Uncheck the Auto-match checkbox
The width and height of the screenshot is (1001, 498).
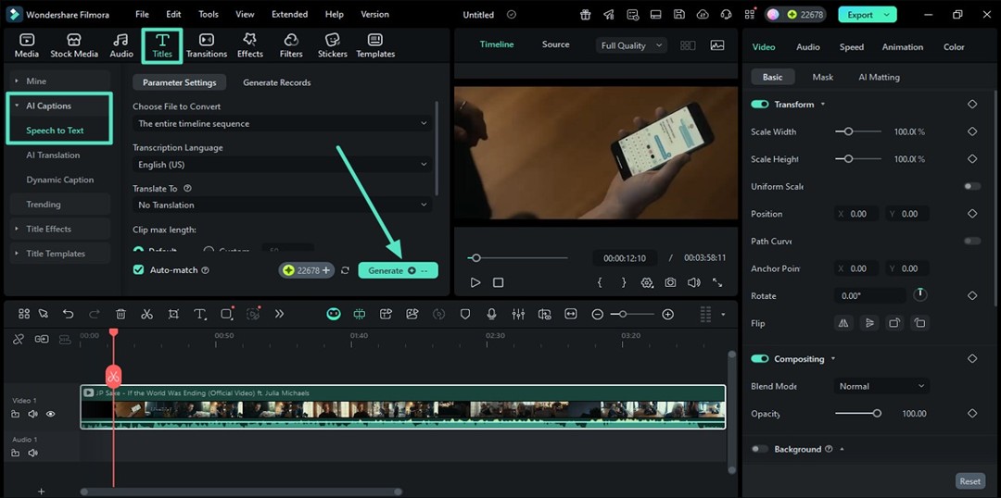coord(139,270)
